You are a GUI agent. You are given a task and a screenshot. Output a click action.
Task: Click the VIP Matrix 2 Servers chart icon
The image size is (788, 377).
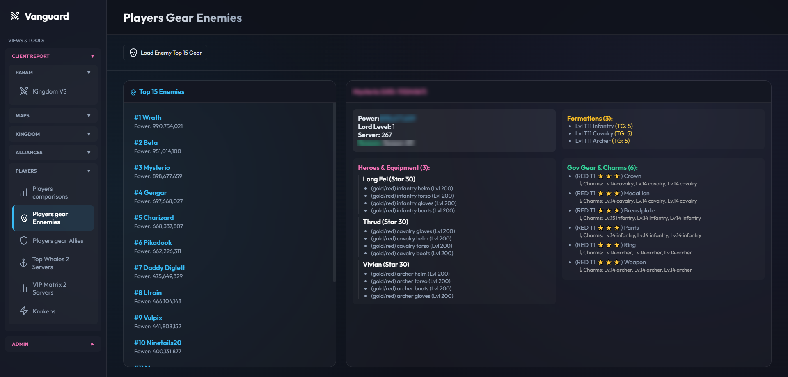24,288
